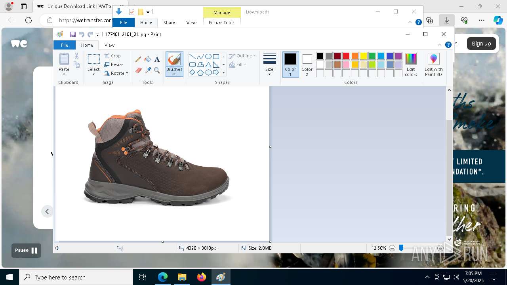507x285 pixels.
Task: Pick the yellow color swatch
Action: 364,56
